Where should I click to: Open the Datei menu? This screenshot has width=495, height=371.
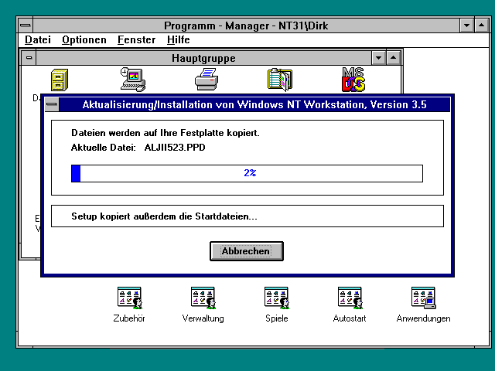coord(38,39)
